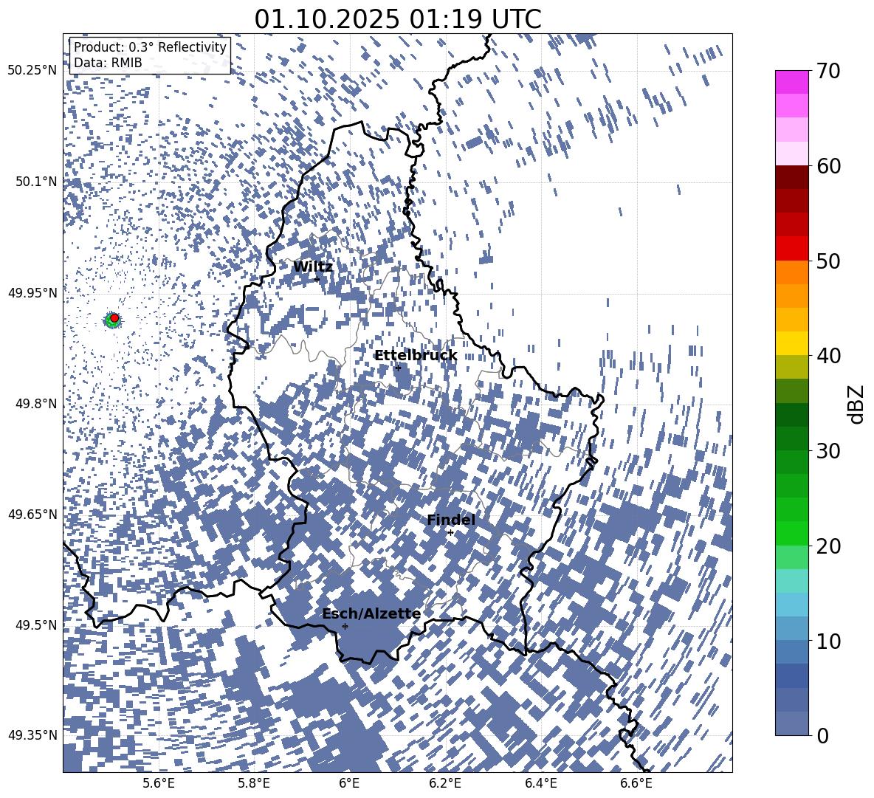Click the Ettelbruck location cross marker

coord(398,368)
